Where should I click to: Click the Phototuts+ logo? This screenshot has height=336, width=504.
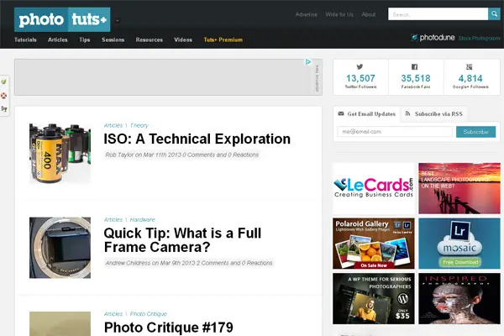point(62,19)
